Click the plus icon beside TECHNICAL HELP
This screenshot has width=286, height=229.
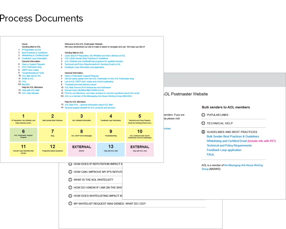coord(203,123)
